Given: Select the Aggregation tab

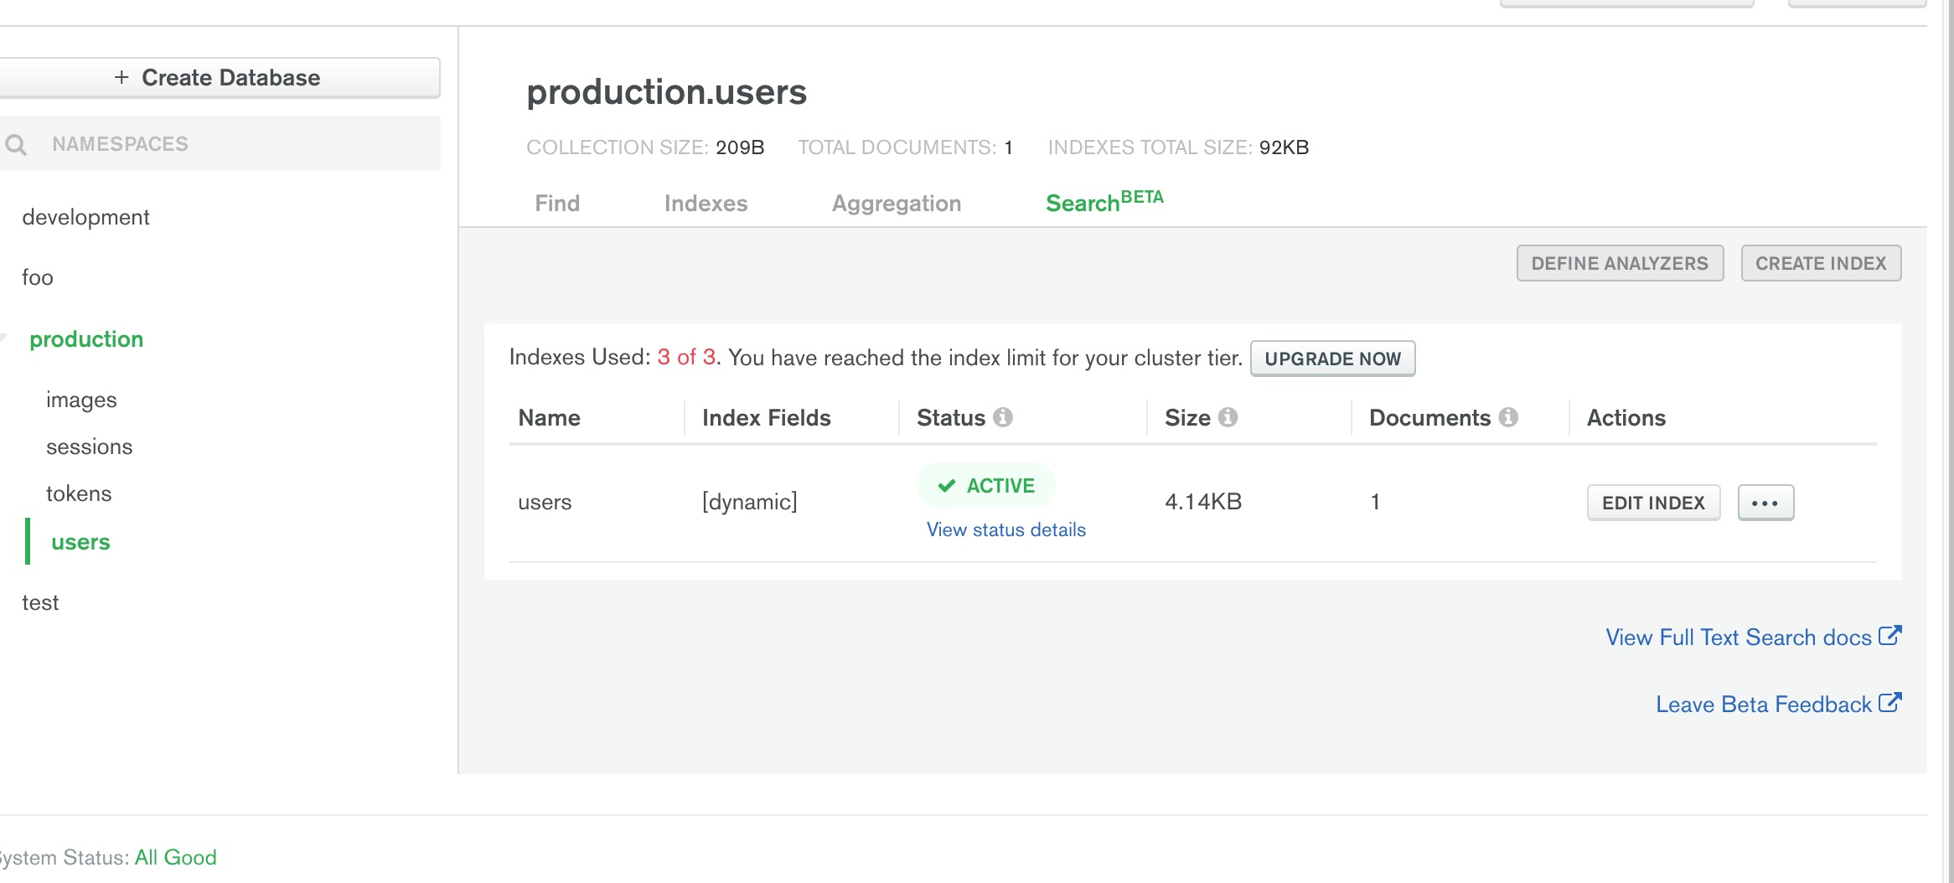Looking at the screenshot, I should 896,204.
